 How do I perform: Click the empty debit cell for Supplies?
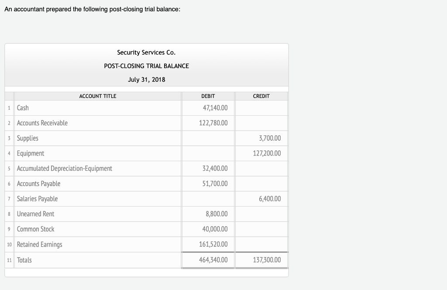[208, 138]
